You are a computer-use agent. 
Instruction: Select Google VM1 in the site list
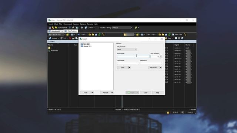pos(87,46)
